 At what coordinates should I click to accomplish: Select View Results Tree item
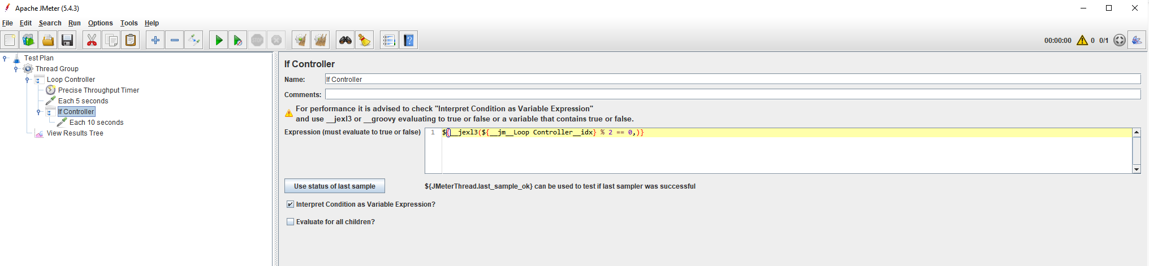75,133
